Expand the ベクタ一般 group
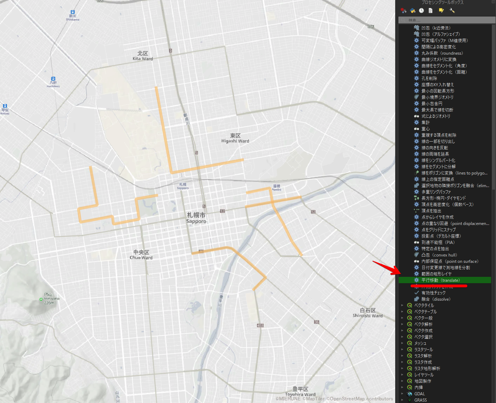 click(x=402, y=318)
